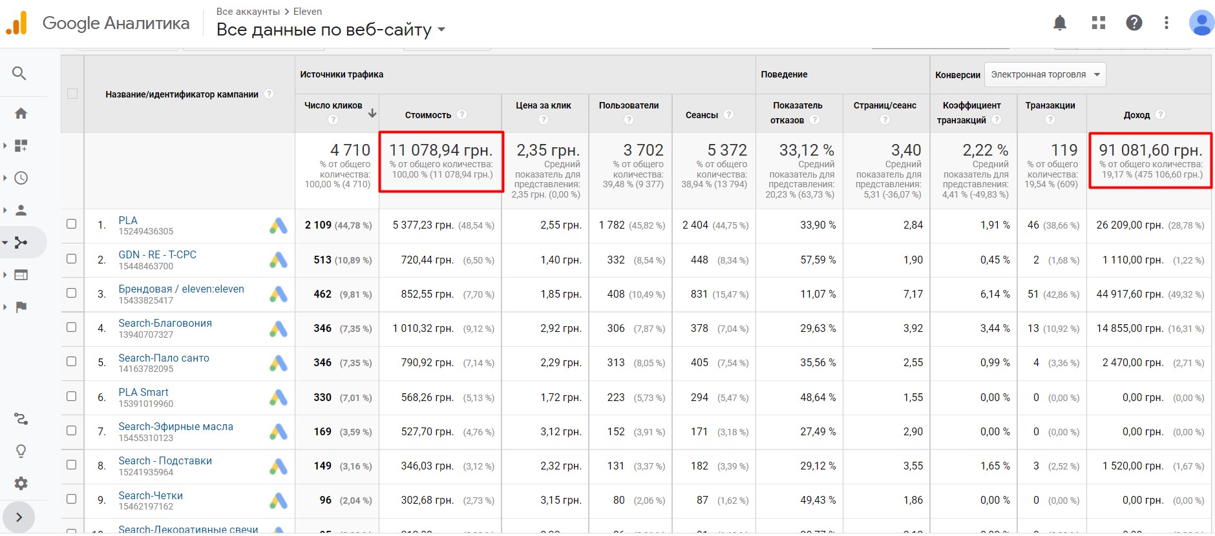
Task: Open the PLA Smart campaign link
Action: 143,392
